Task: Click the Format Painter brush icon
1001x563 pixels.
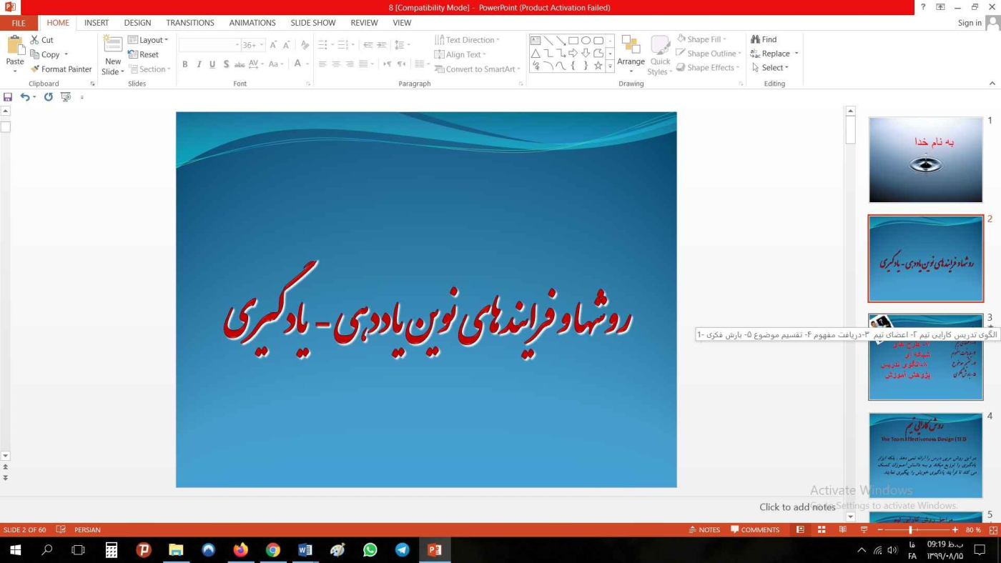Action: (x=35, y=69)
